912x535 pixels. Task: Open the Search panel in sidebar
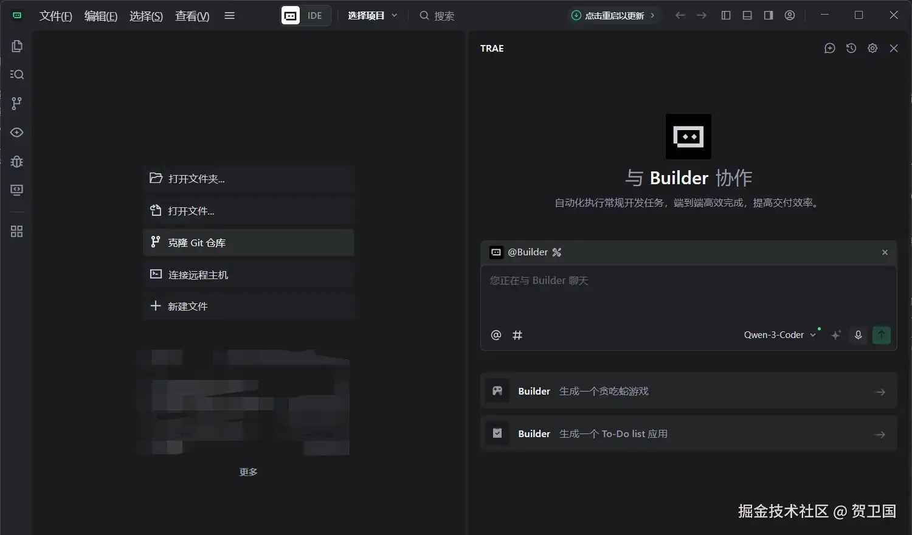(x=17, y=74)
